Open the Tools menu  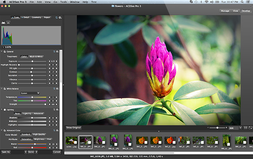pos(63,2)
